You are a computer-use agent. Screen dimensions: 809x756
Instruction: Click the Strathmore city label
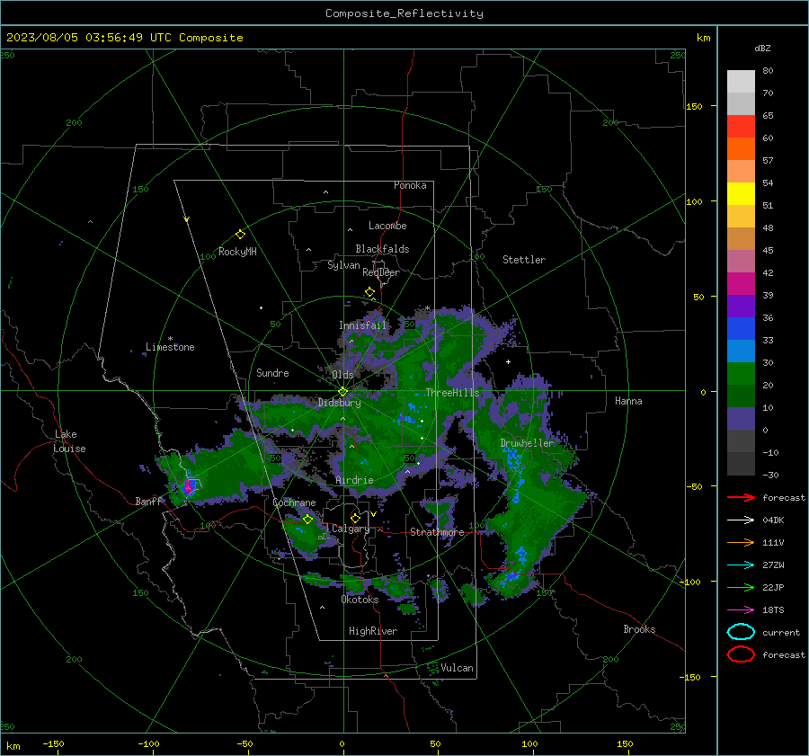(437, 532)
